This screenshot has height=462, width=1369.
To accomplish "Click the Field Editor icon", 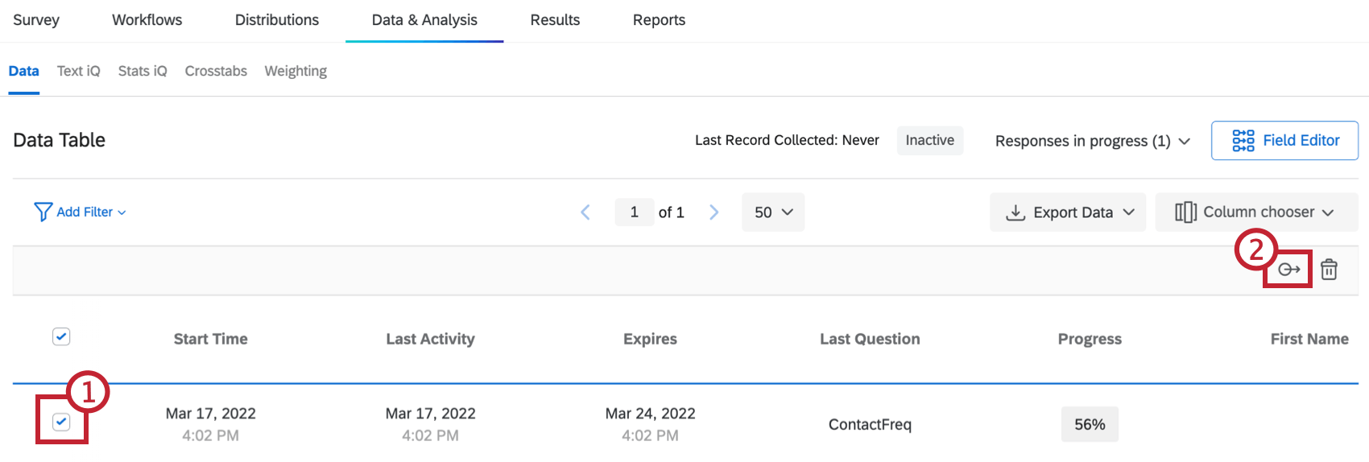I will pos(1243,141).
